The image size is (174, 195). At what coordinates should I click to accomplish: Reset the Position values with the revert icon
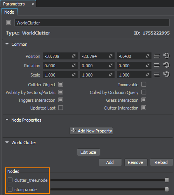pos(166,56)
